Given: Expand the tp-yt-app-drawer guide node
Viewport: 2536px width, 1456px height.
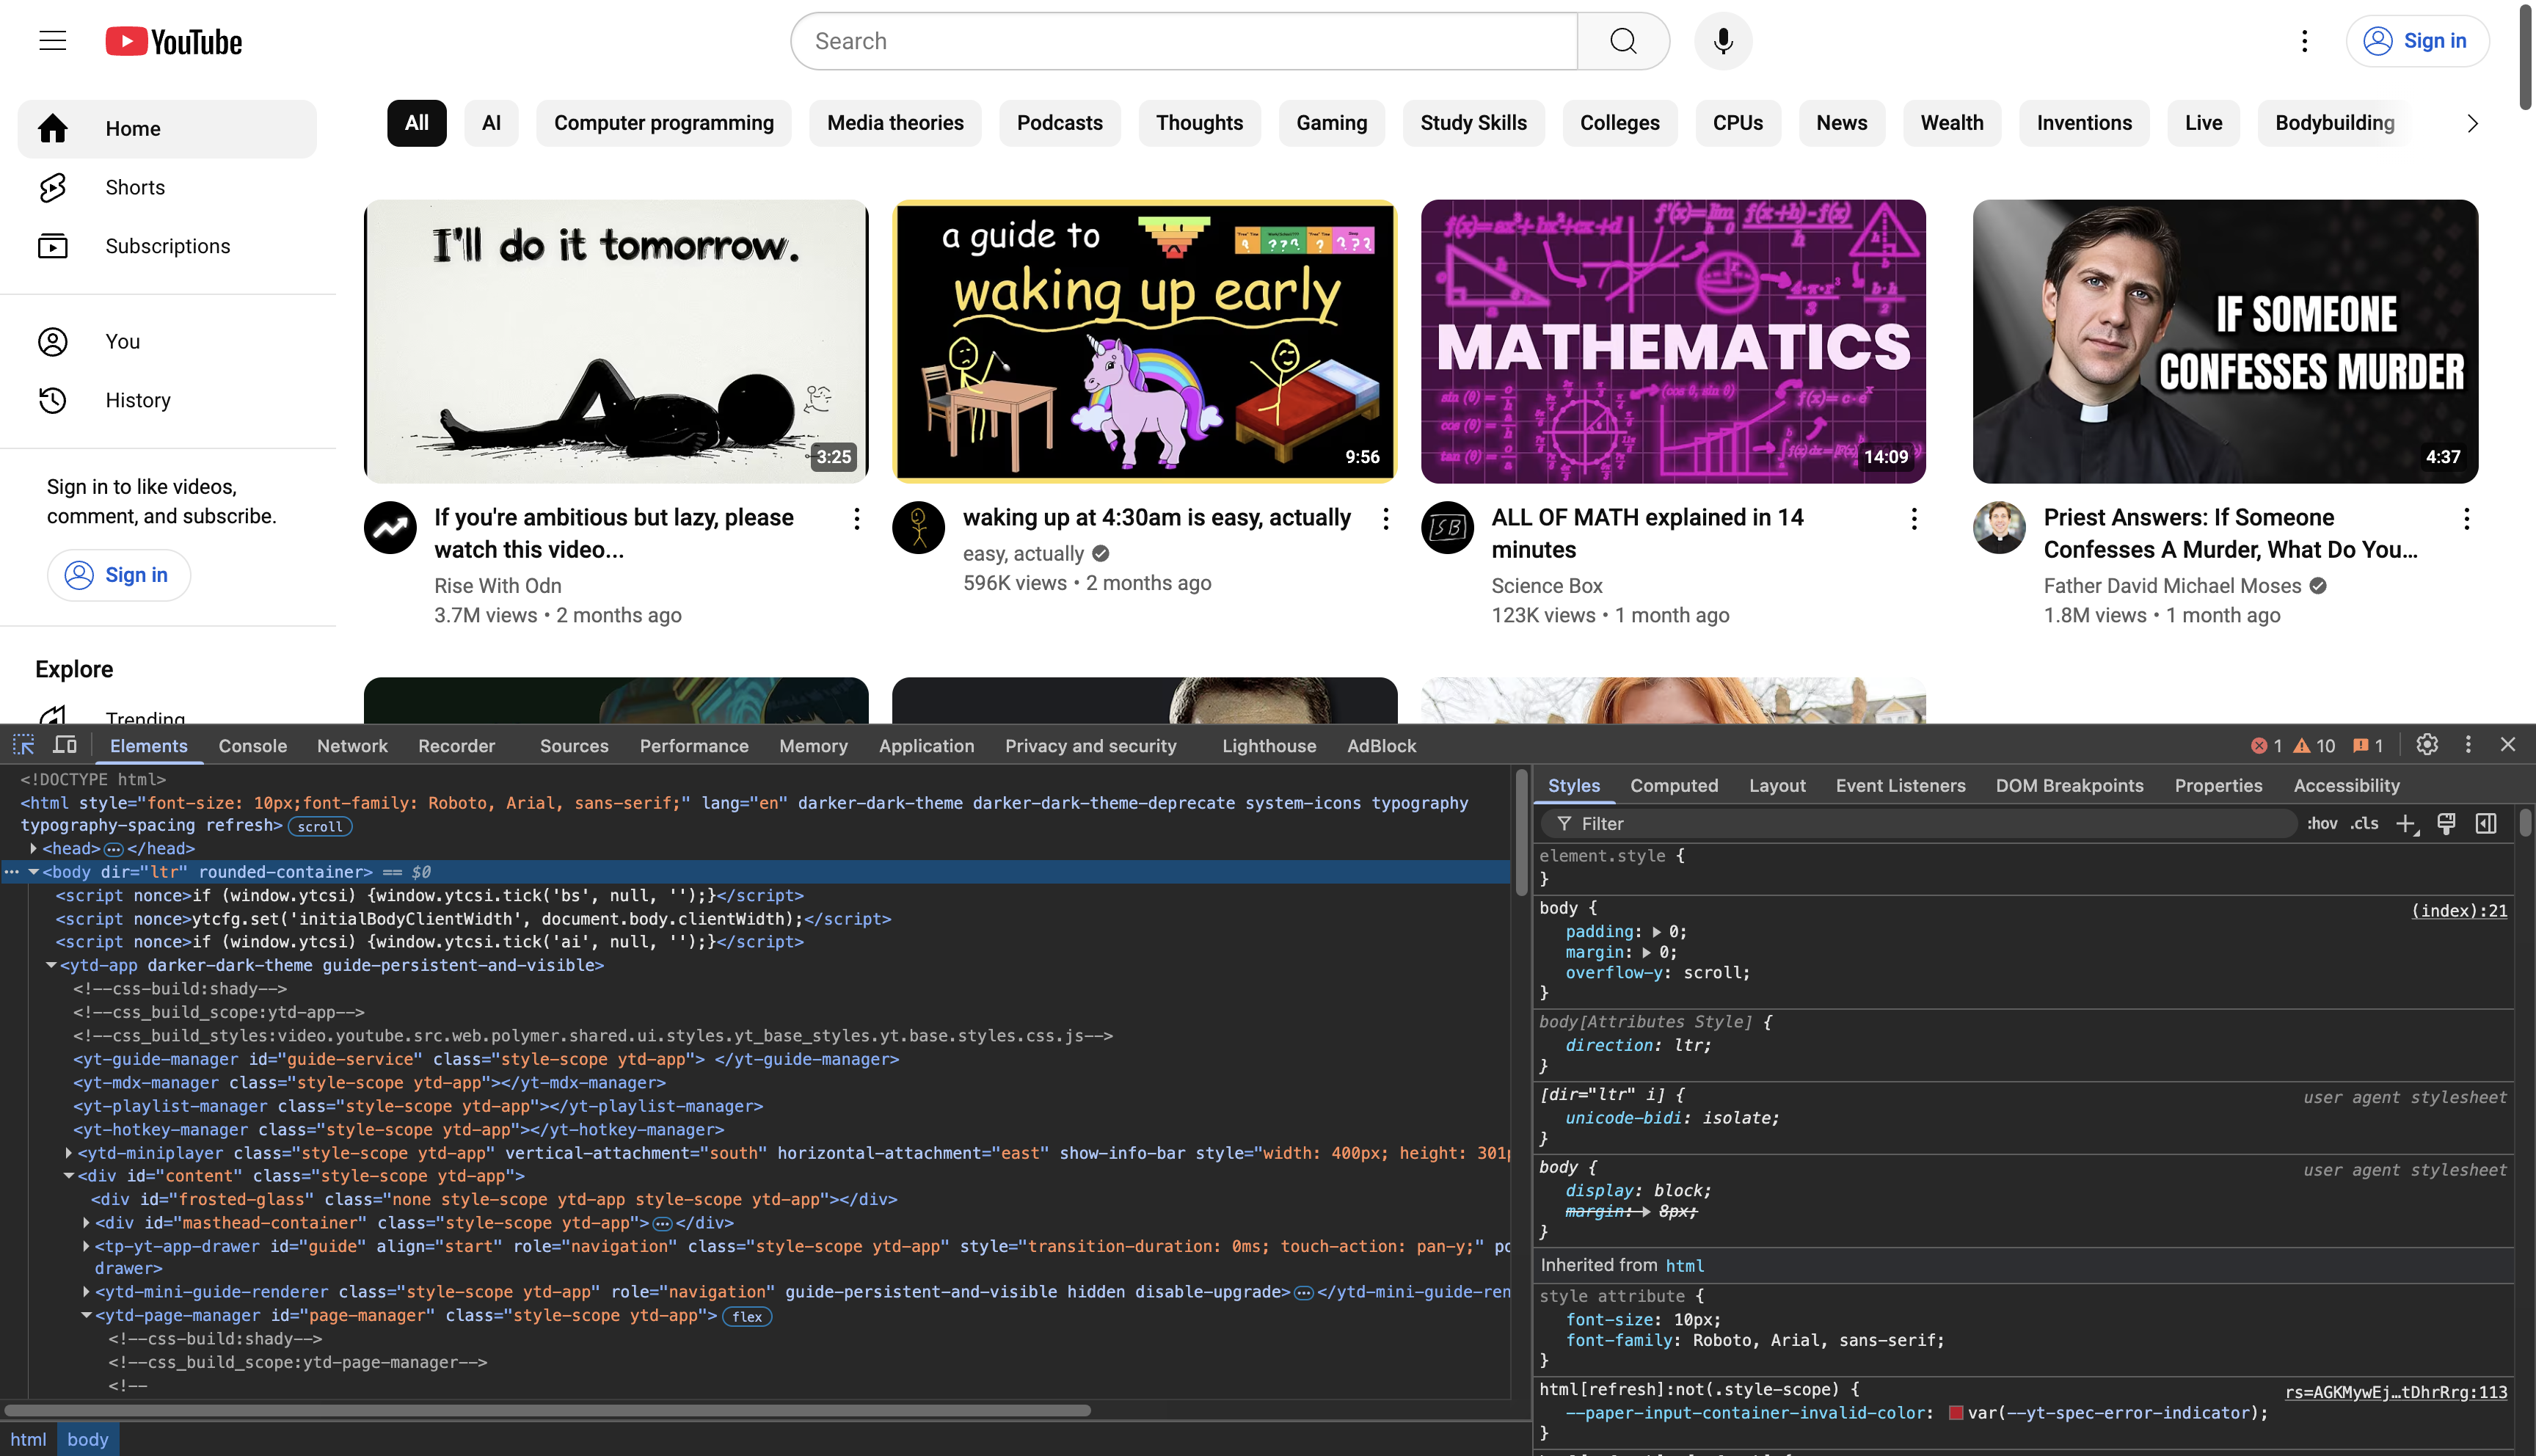Looking at the screenshot, I should point(86,1246).
